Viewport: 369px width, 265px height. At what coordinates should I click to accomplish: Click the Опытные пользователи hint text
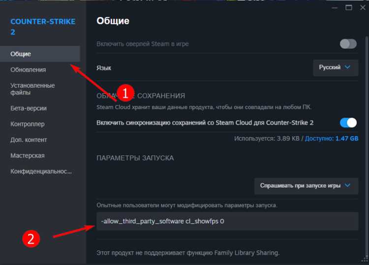[187, 206]
